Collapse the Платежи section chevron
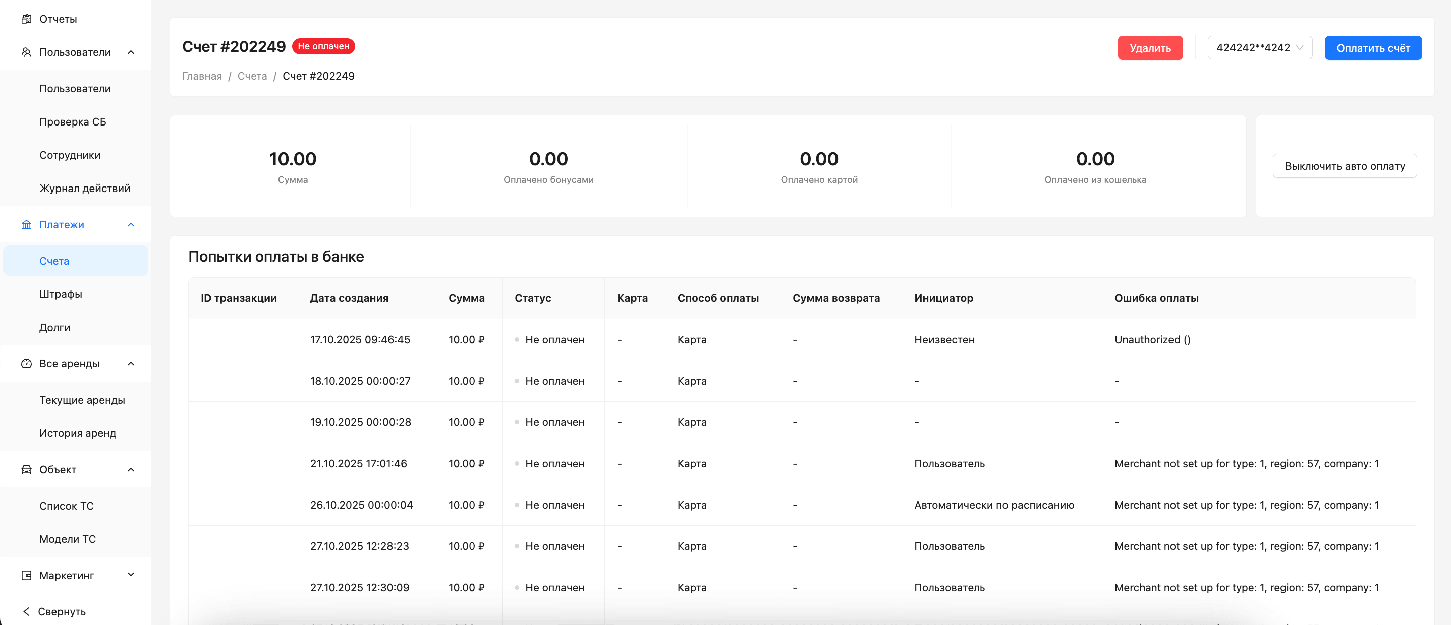 pyautogui.click(x=131, y=225)
